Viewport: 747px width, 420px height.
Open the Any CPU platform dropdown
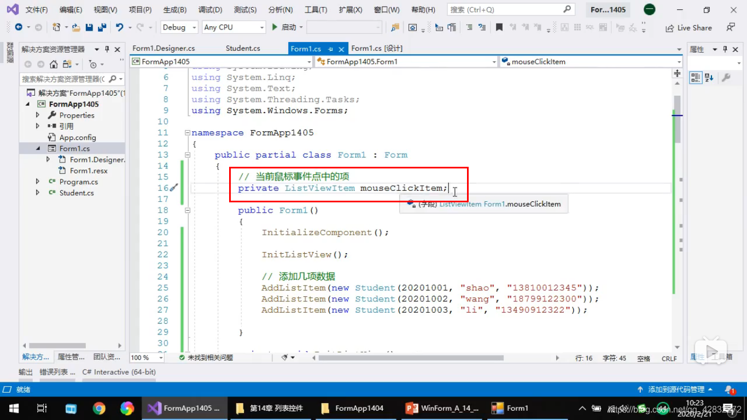234,27
